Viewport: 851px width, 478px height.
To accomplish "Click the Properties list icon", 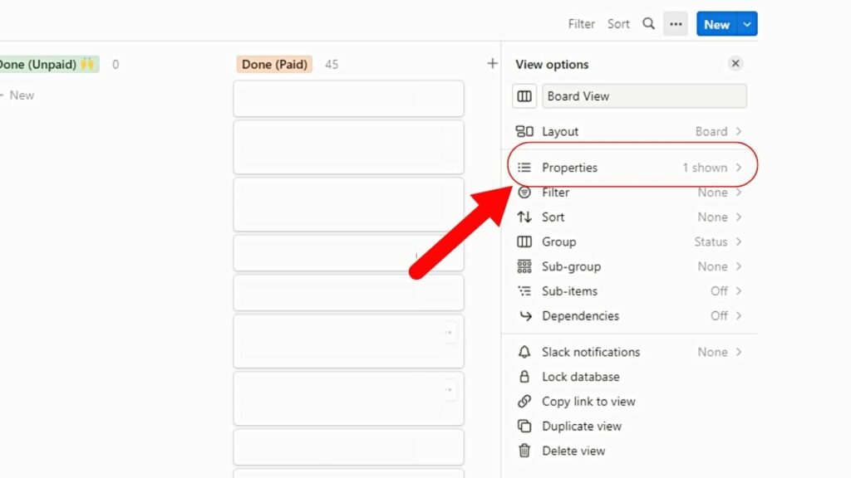I will point(524,167).
